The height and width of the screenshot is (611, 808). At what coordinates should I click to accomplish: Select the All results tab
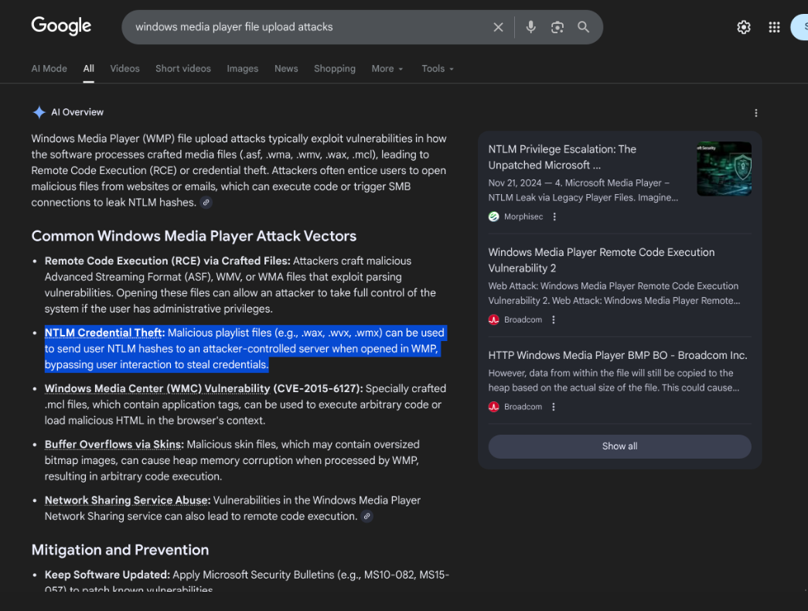pos(89,69)
